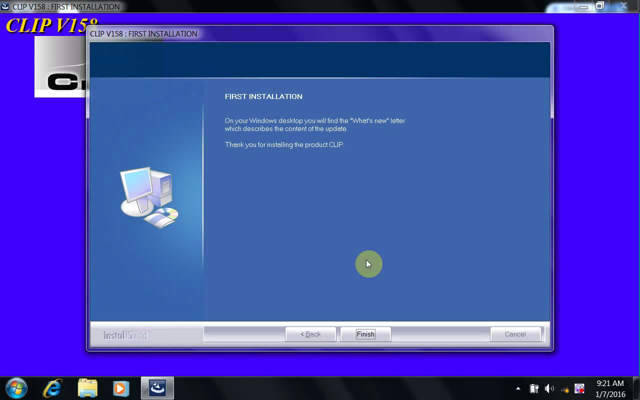Open the screen recorder icon in the tray
This screenshot has width=640, height=400.
coord(579,388)
